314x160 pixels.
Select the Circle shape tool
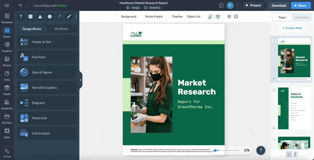coord(49,16)
